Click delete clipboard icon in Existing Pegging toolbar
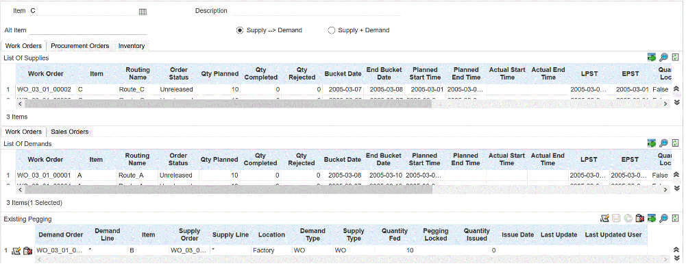Screen dimensions: 686x266 [640, 218]
